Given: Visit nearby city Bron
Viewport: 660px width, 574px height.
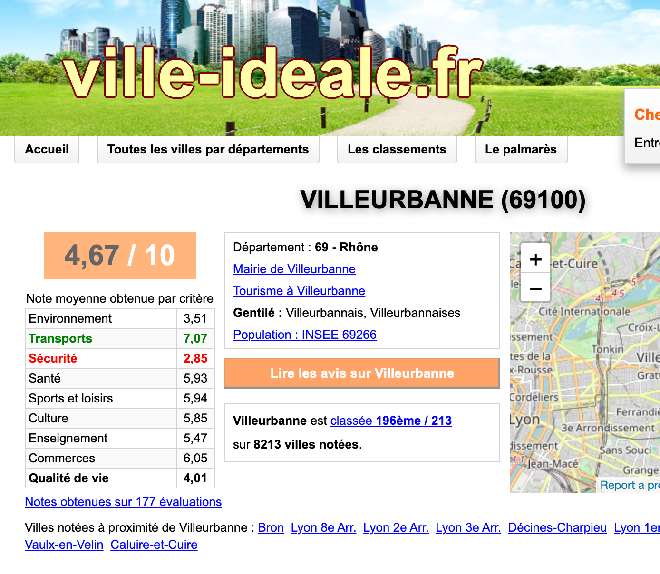Looking at the screenshot, I should (x=271, y=527).
